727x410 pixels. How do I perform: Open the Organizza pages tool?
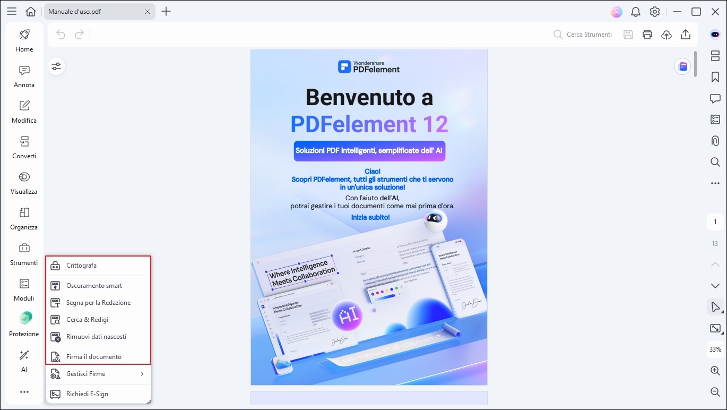(x=23, y=219)
